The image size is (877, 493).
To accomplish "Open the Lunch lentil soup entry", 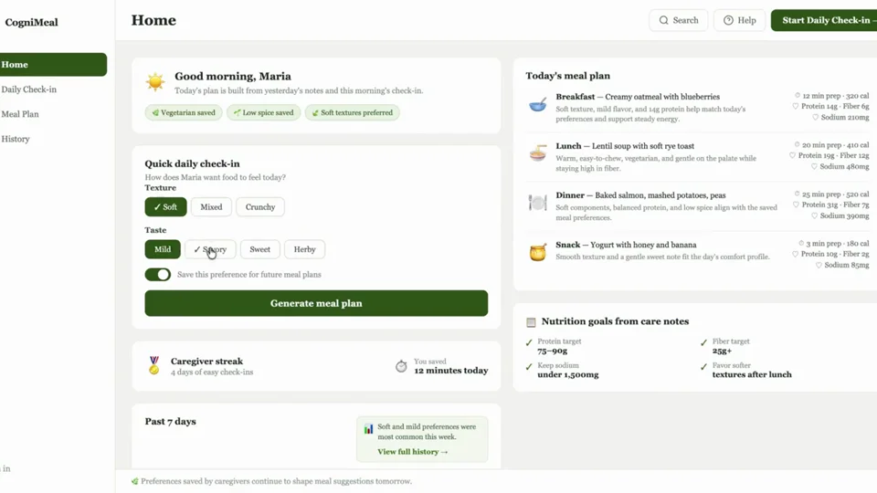I will tap(697, 156).
